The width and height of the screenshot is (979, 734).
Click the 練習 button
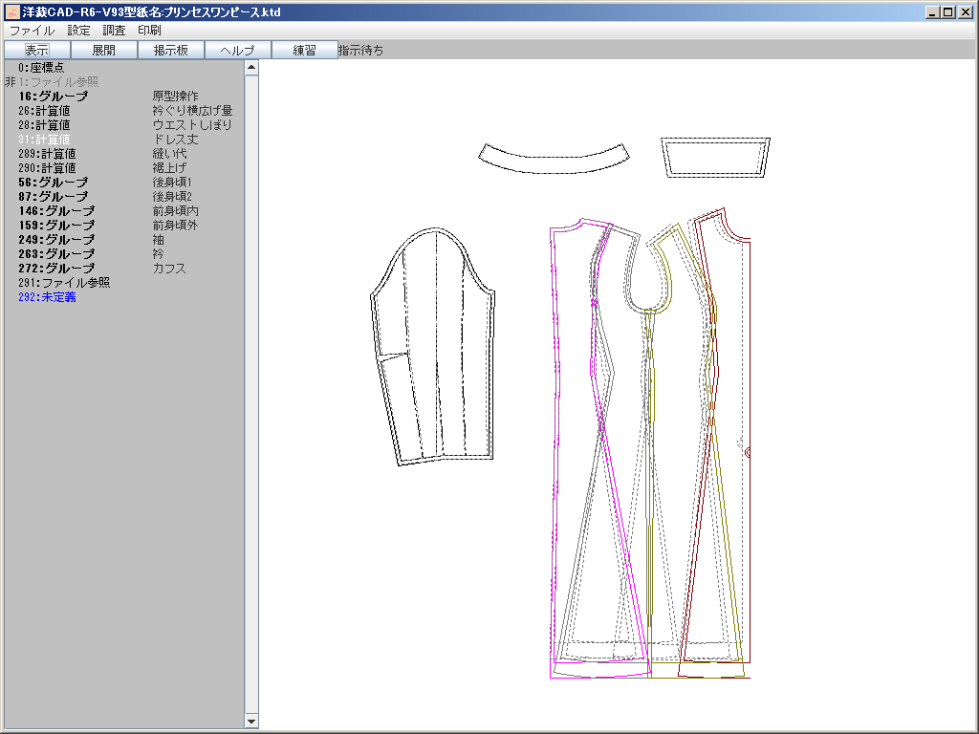tap(304, 50)
